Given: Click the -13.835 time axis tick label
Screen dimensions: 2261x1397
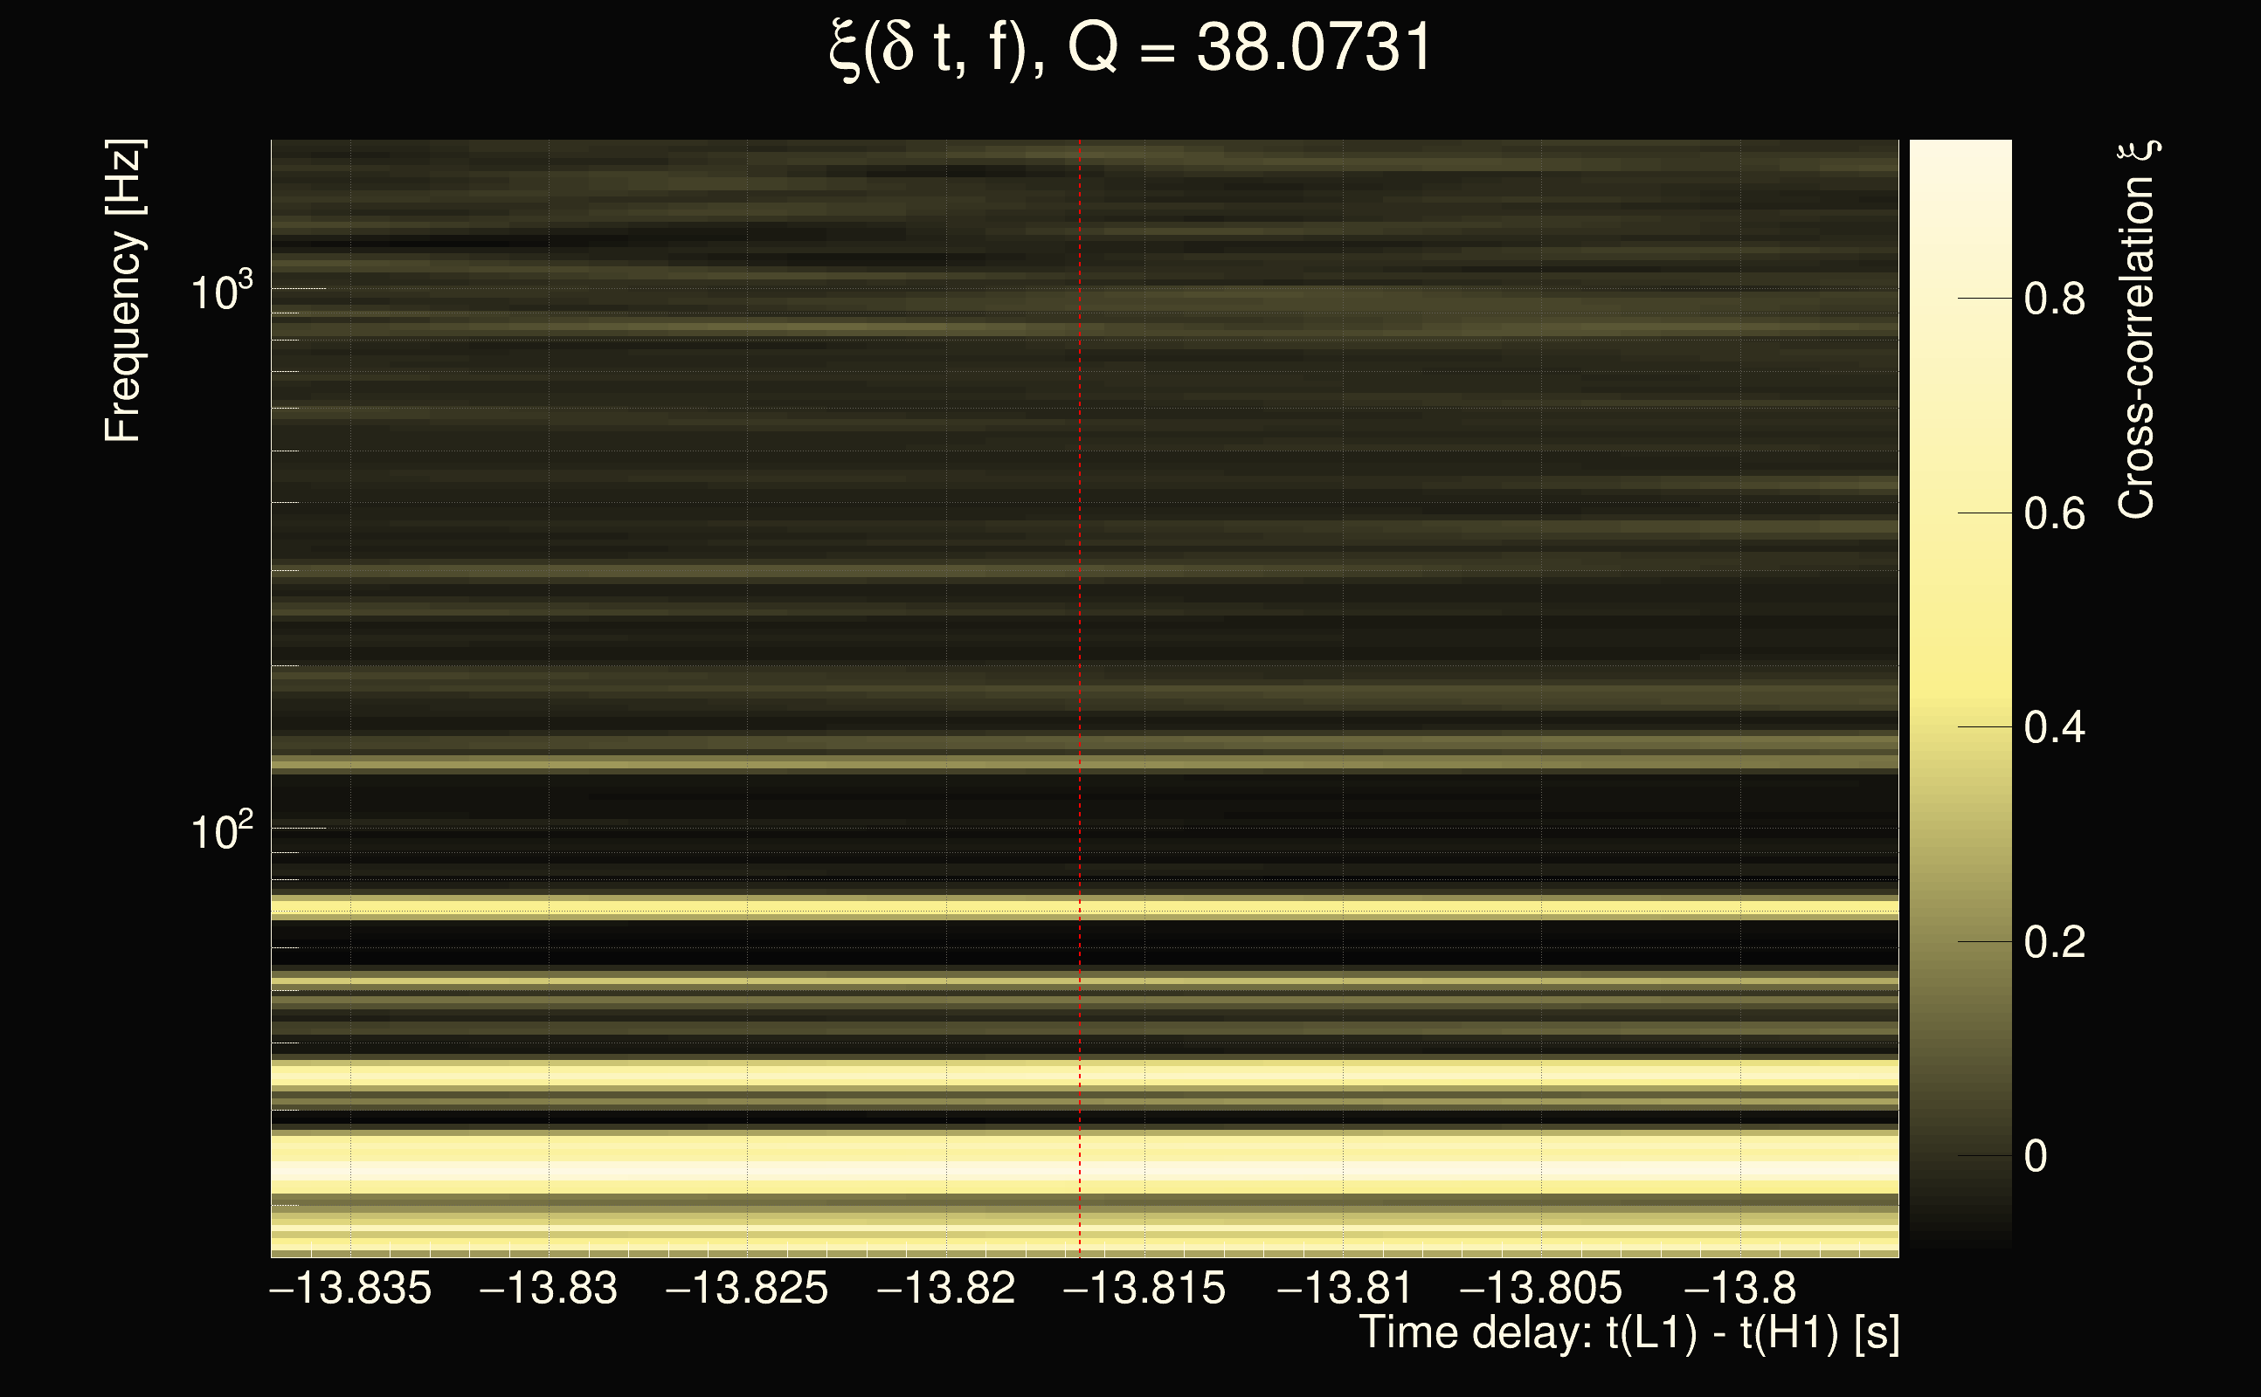Looking at the screenshot, I should (x=350, y=1288).
